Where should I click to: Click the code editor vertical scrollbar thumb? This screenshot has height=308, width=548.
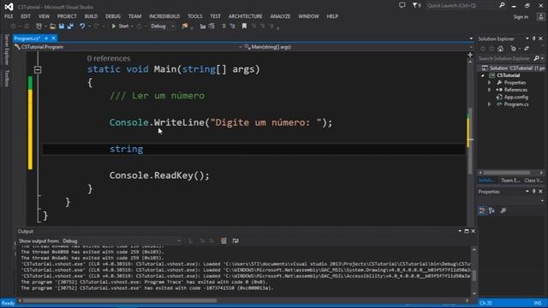(470, 139)
